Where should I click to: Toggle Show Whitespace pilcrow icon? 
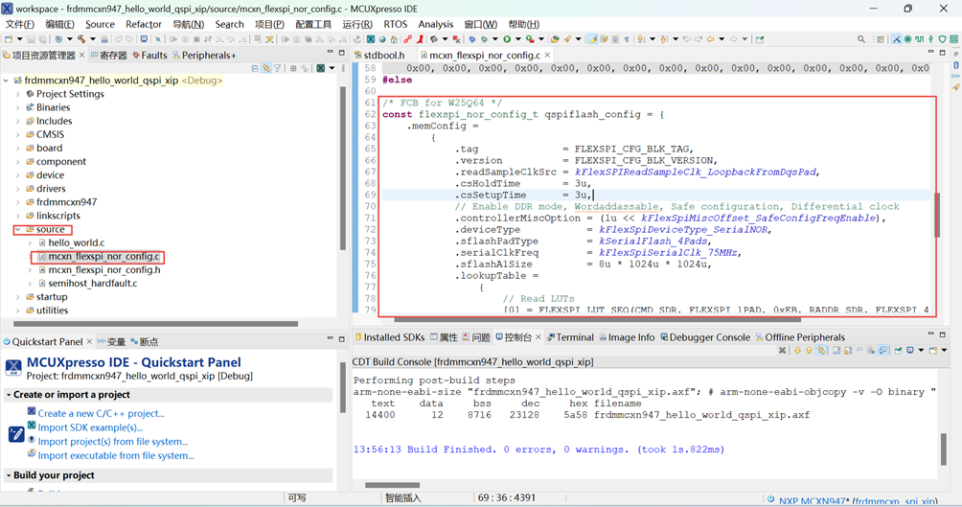point(627,39)
